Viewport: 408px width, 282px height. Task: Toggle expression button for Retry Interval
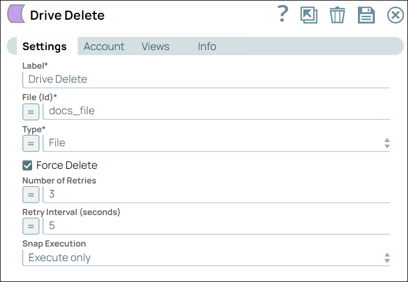[x=30, y=226]
